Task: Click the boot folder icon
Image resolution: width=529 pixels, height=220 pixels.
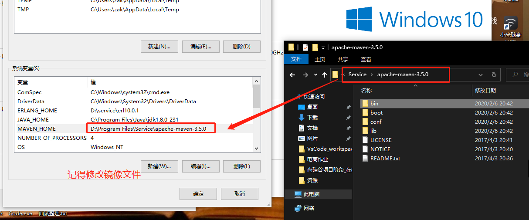Action: click(x=365, y=113)
